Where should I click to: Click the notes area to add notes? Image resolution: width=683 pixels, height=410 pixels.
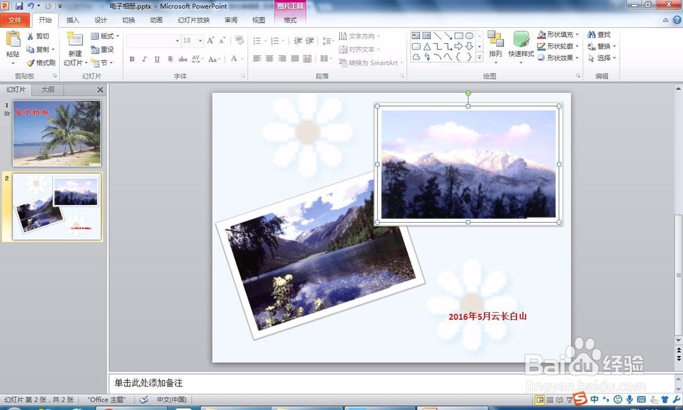click(390, 383)
